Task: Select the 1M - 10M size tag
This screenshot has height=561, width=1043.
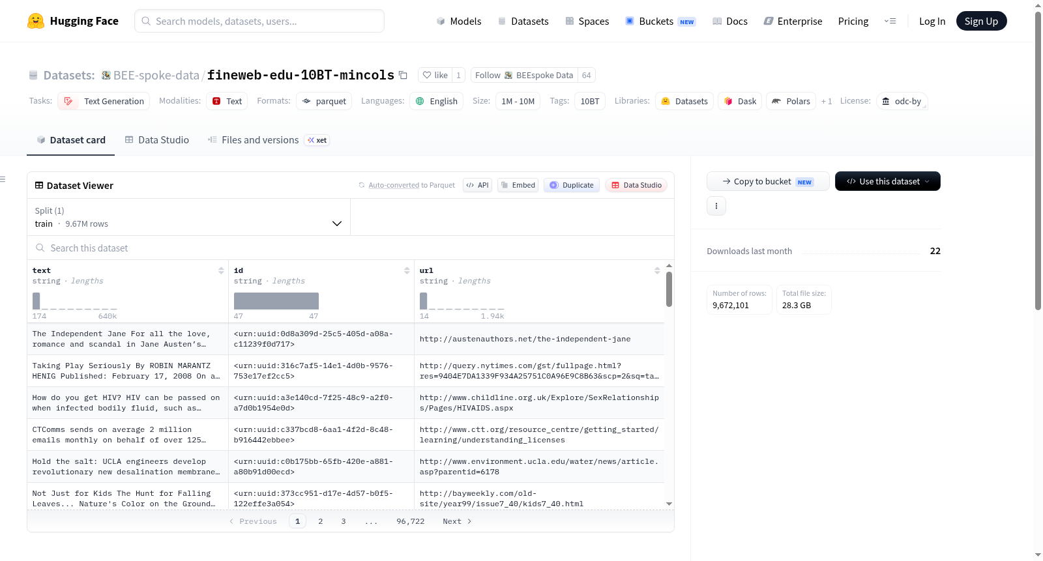Action: click(x=518, y=101)
